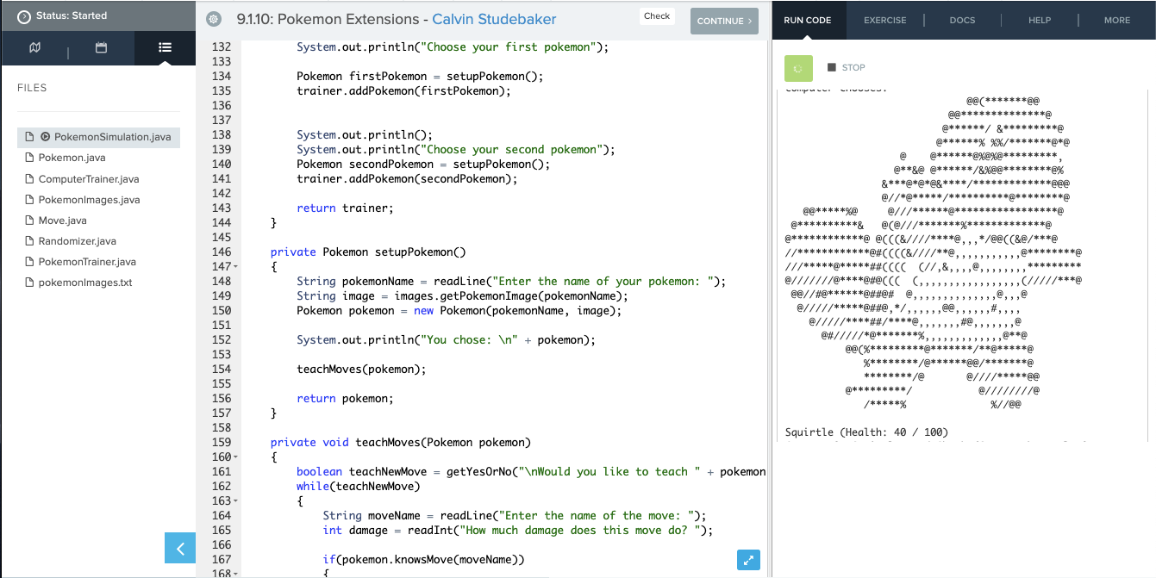Open the calendar icon in the sidebar
The height and width of the screenshot is (578, 1156).
pyautogui.click(x=101, y=48)
